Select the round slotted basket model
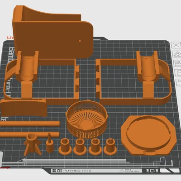This screenshot has width=181, height=181. 87,119
